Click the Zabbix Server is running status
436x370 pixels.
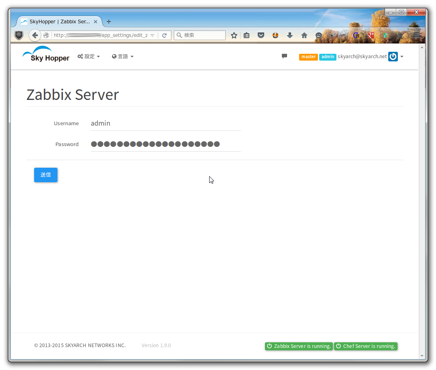tap(299, 346)
